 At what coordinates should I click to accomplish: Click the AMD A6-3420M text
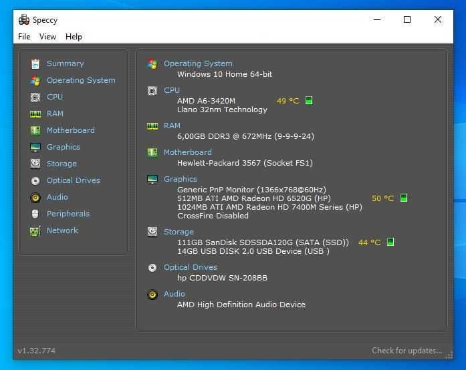[x=206, y=101]
